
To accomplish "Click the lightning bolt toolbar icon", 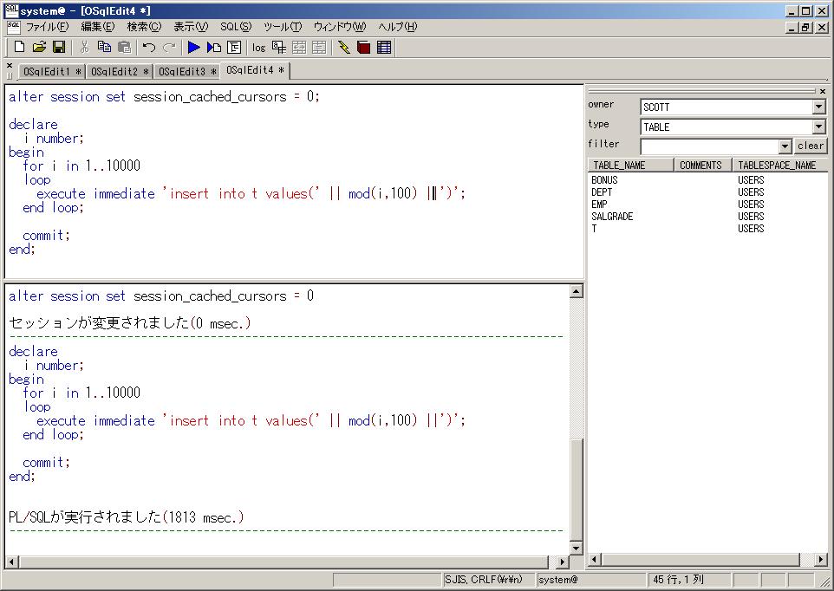I will point(344,47).
